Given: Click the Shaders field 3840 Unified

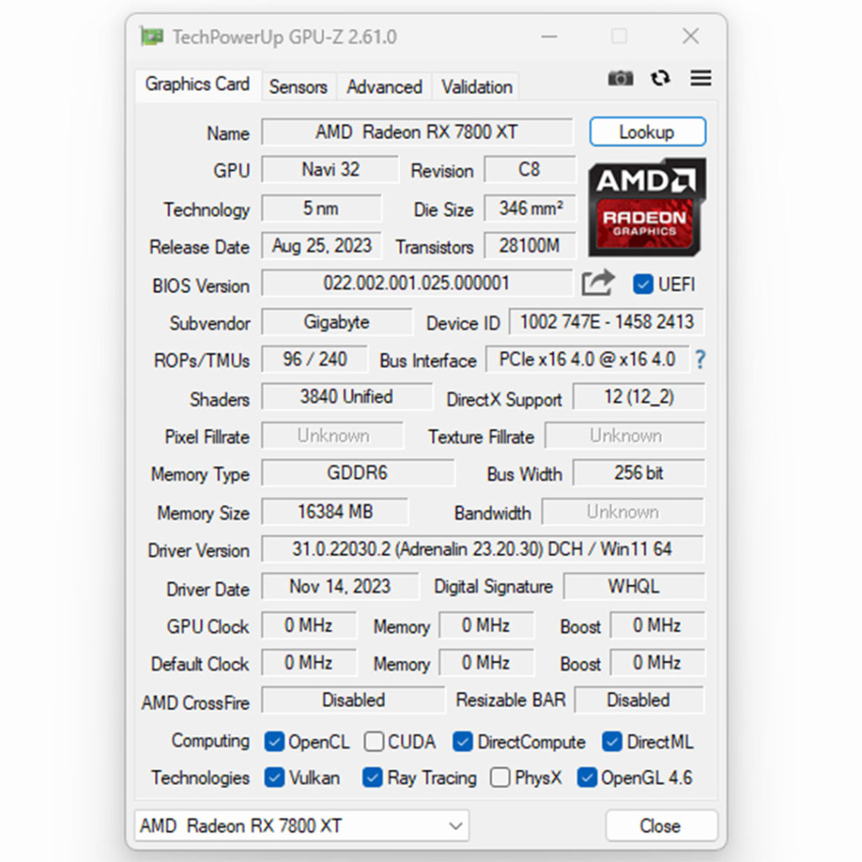Looking at the screenshot, I should tap(347, 397).
